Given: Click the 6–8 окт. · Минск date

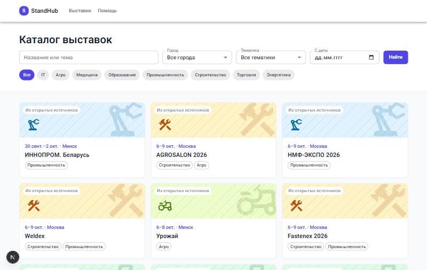Looking at the screenshot, I should pyautogui.click(x=175, y=227).
